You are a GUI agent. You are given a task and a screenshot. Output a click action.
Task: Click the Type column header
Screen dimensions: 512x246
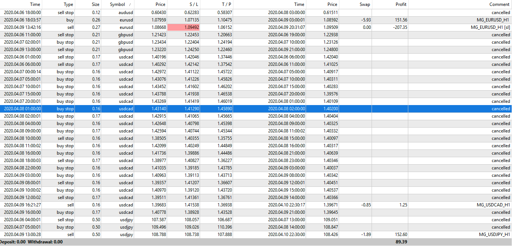(68, 4)
